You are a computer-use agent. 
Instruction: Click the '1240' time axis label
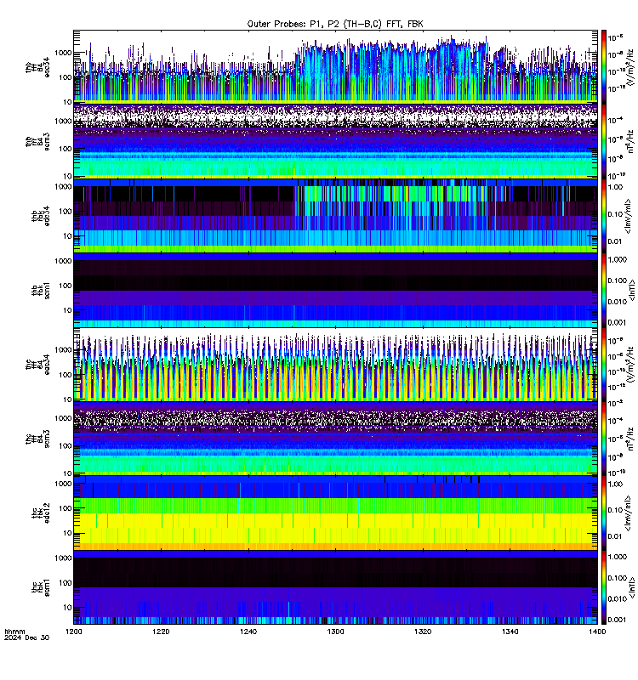pos(248,632)
